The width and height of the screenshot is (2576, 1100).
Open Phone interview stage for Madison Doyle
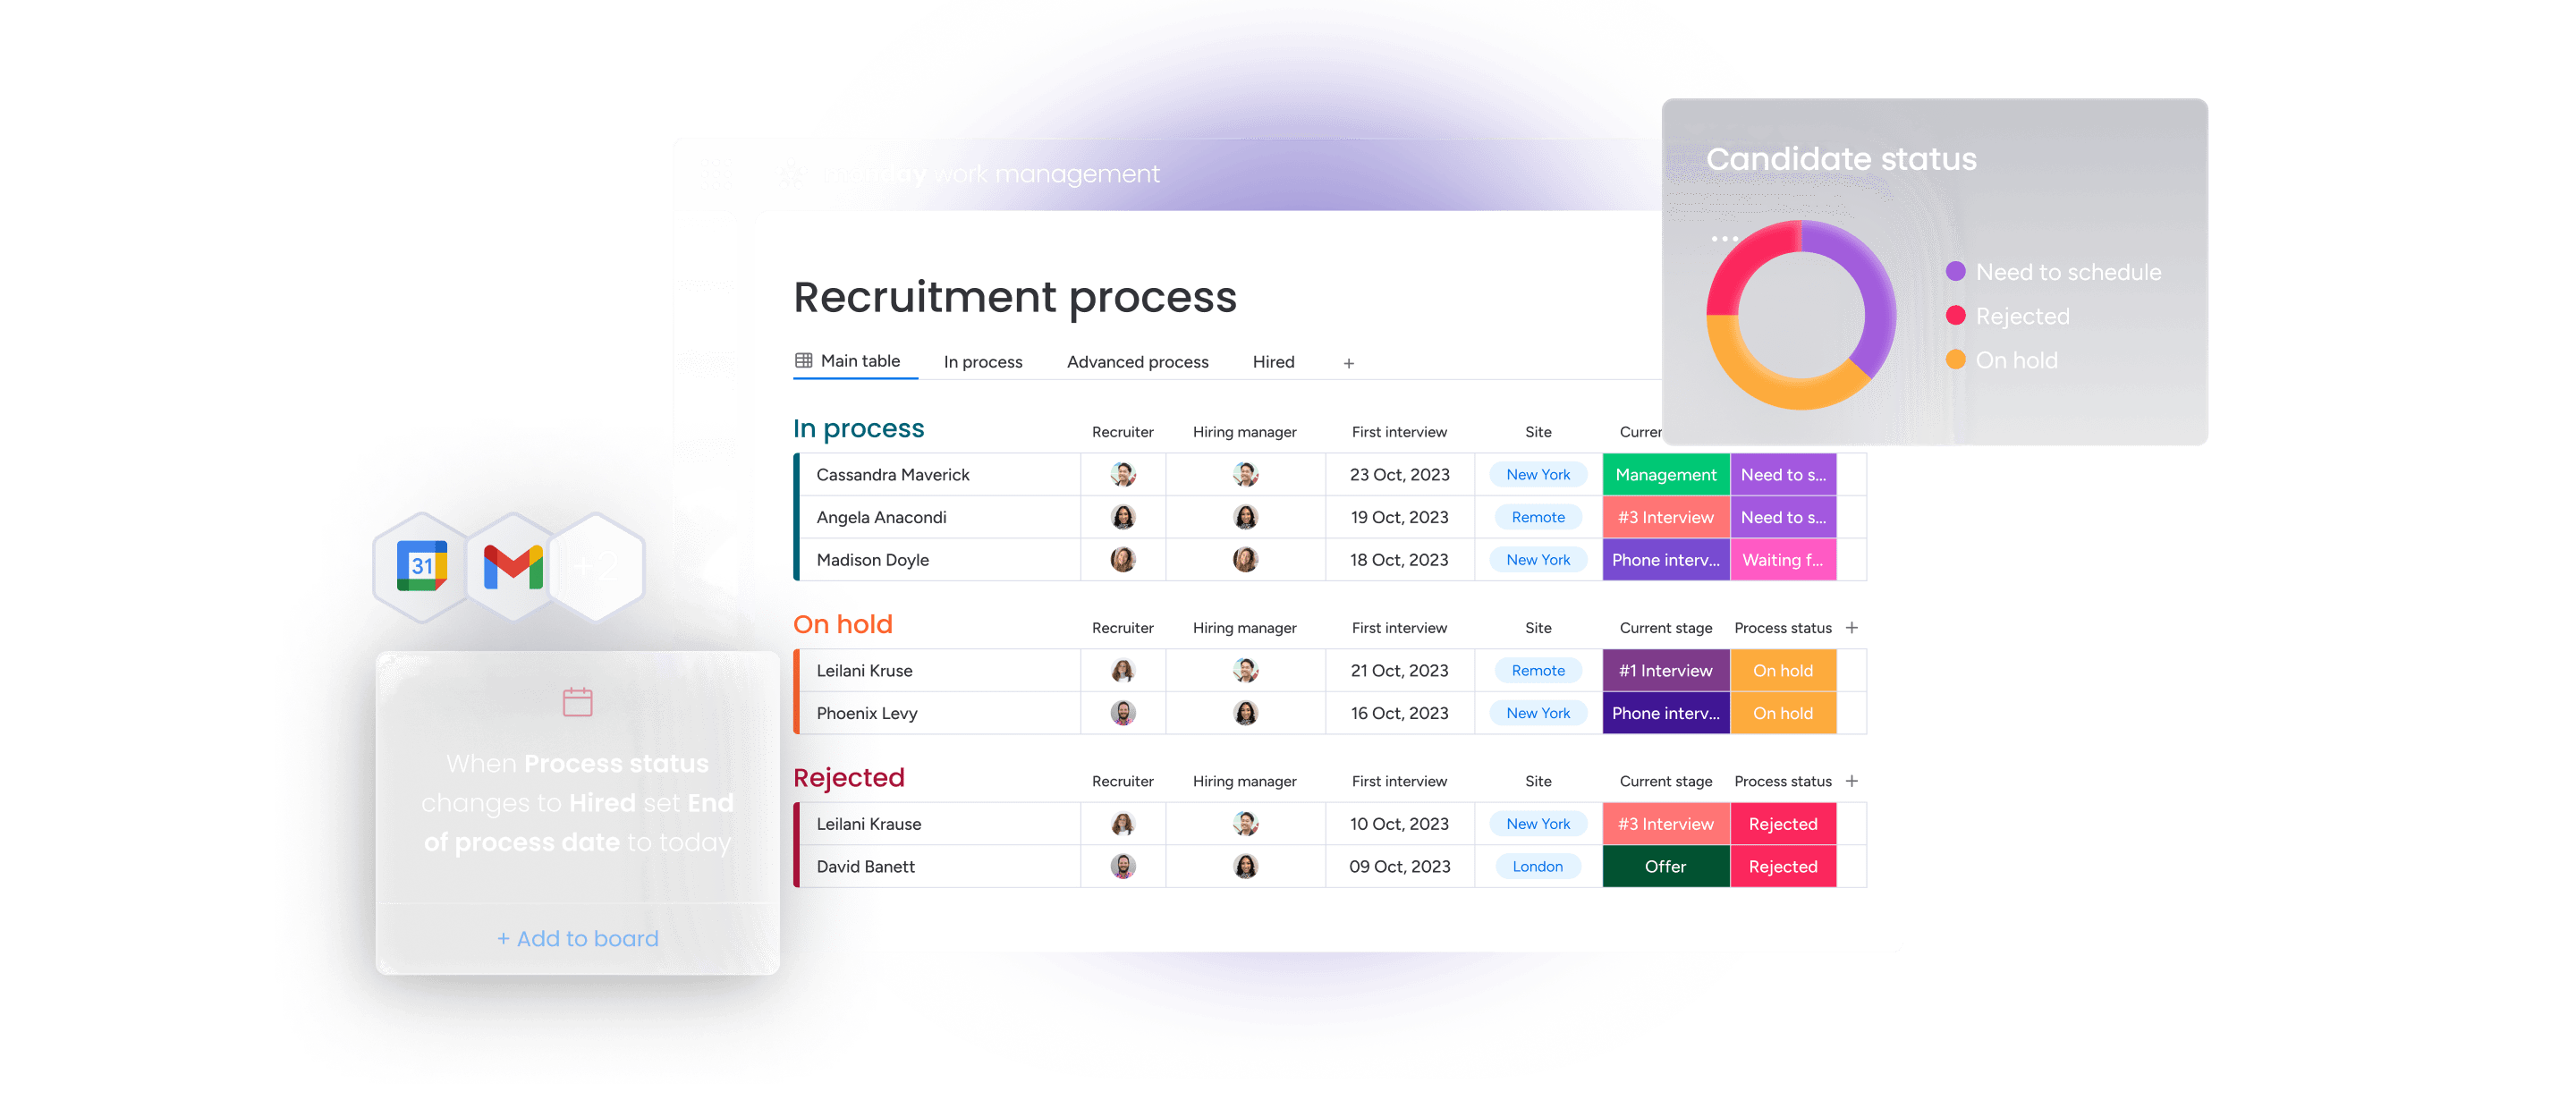pyautogui.click(x=1666, y=560)
